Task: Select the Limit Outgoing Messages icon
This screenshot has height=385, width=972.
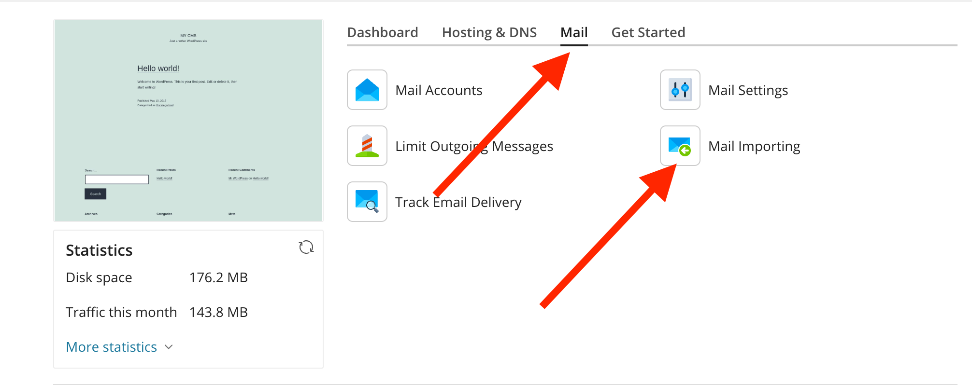Action: point(367,146)
